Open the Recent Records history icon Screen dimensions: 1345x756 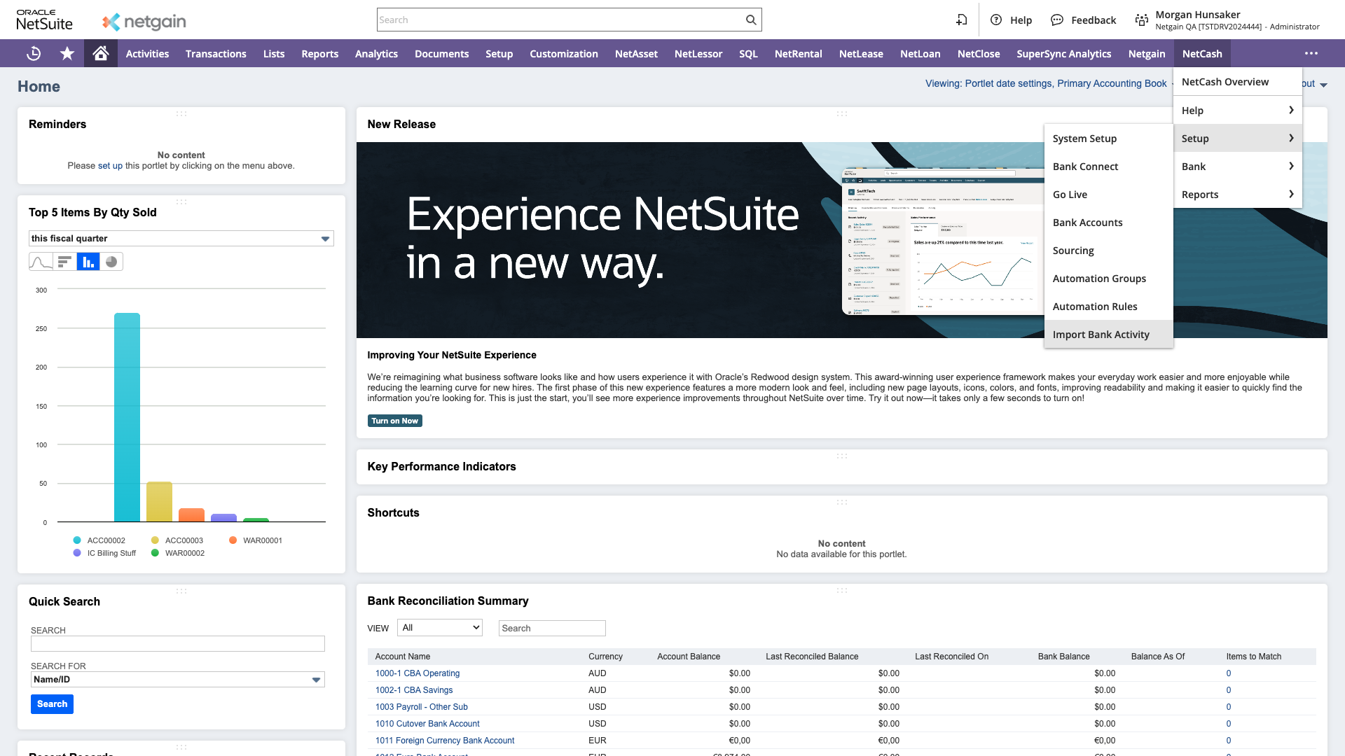(34, 54)
